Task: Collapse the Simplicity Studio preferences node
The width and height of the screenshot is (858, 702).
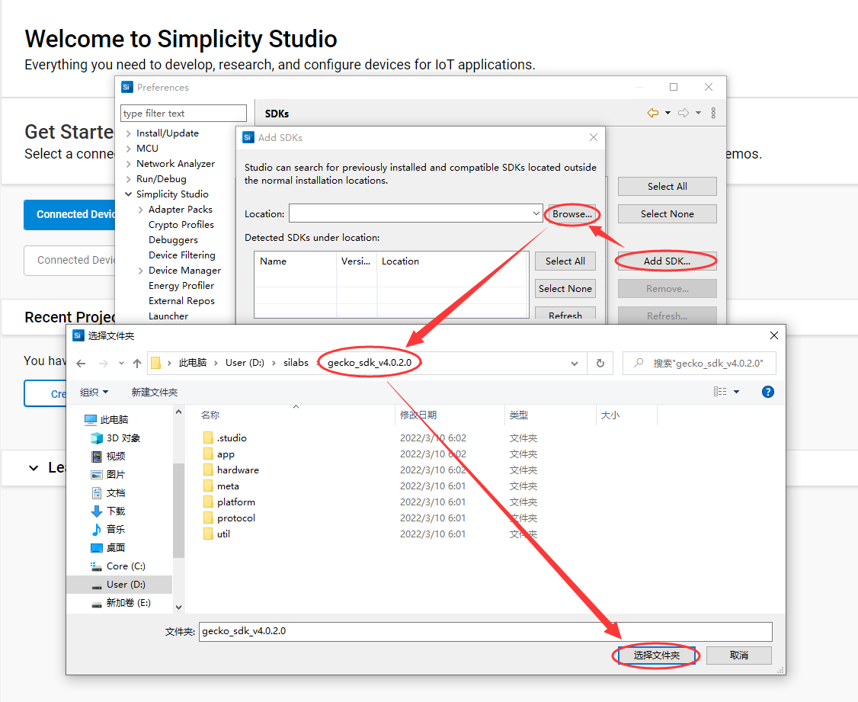Action: 129,194
